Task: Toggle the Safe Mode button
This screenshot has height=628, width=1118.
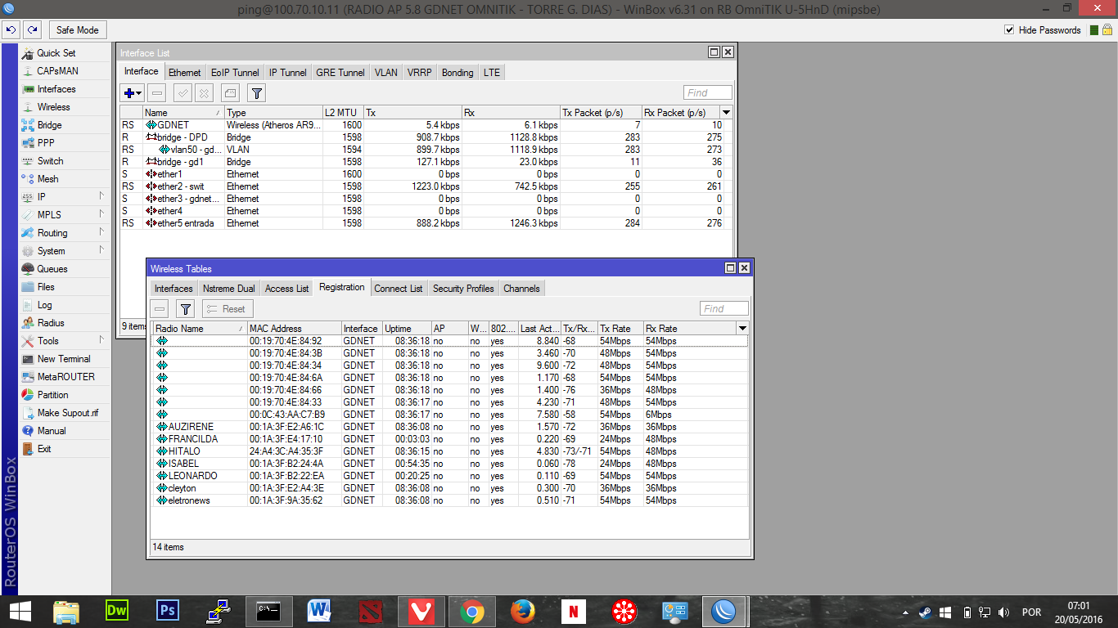Action: (77, 30)
